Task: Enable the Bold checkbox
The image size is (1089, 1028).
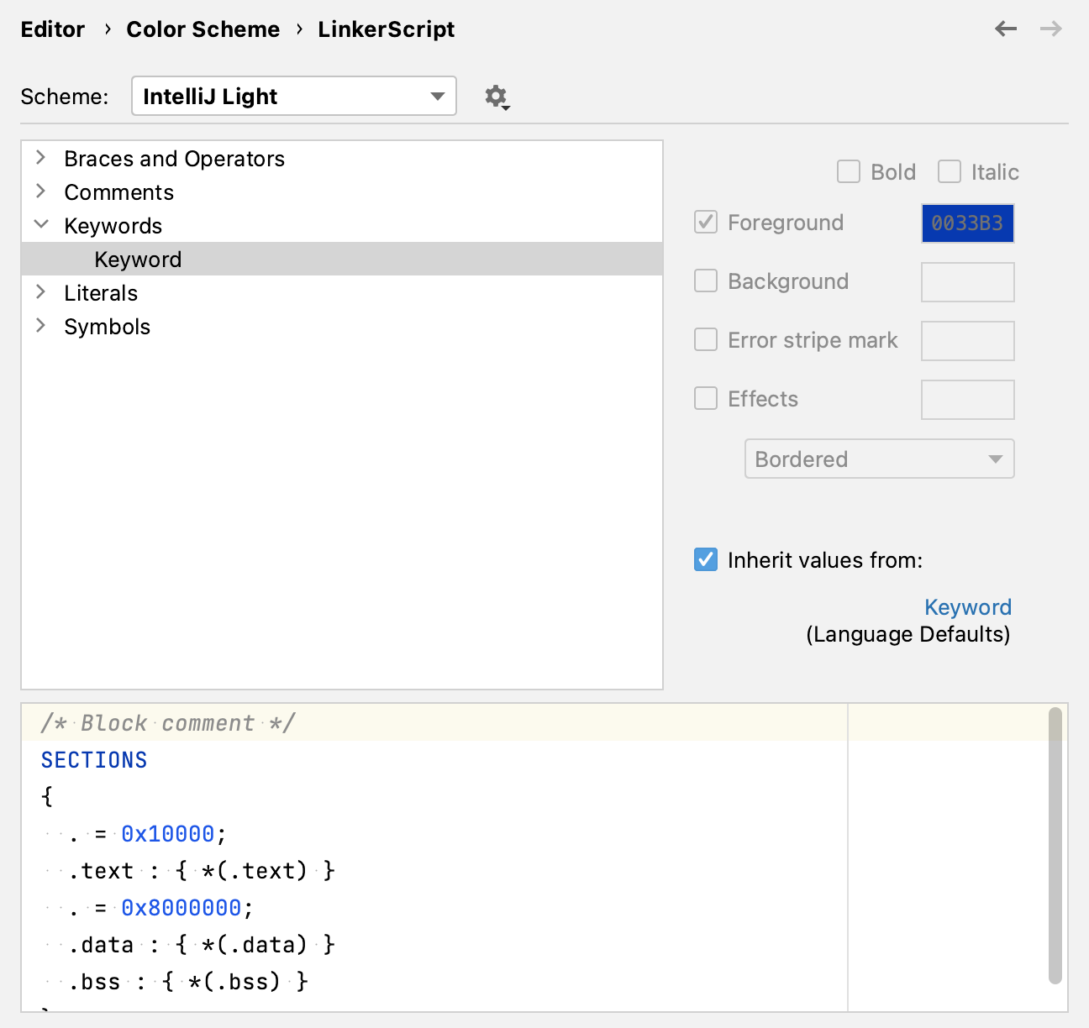Action: coord(848,171)
